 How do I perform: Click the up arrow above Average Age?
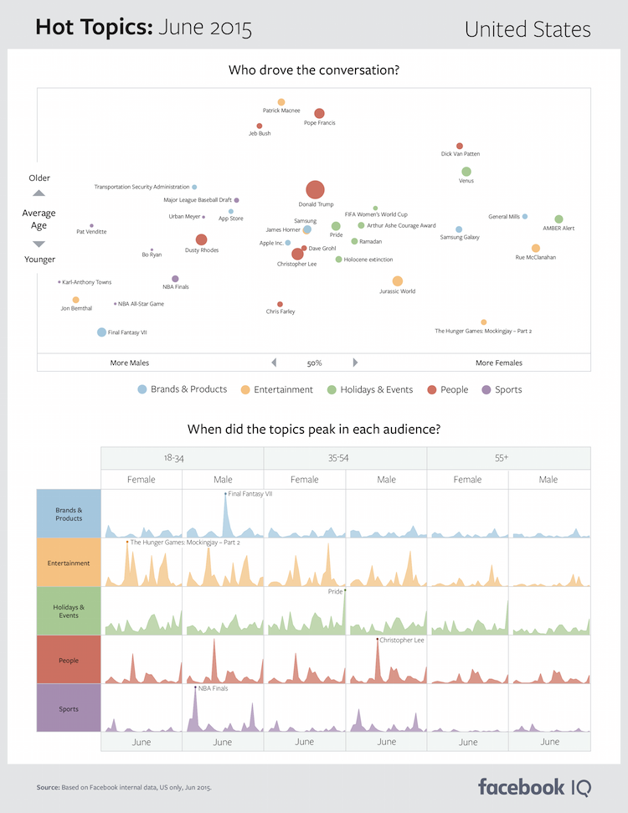point(39,193)
